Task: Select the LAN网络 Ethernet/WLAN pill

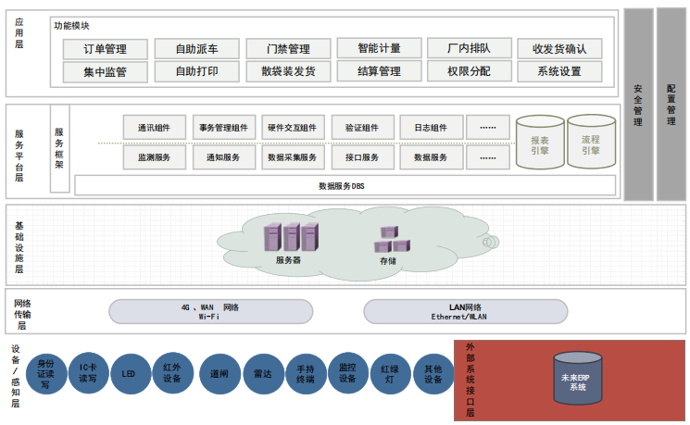Action: click(x=465, y=311)
